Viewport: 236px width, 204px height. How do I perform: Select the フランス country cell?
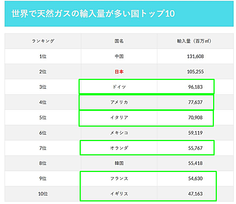coord(119,178)
